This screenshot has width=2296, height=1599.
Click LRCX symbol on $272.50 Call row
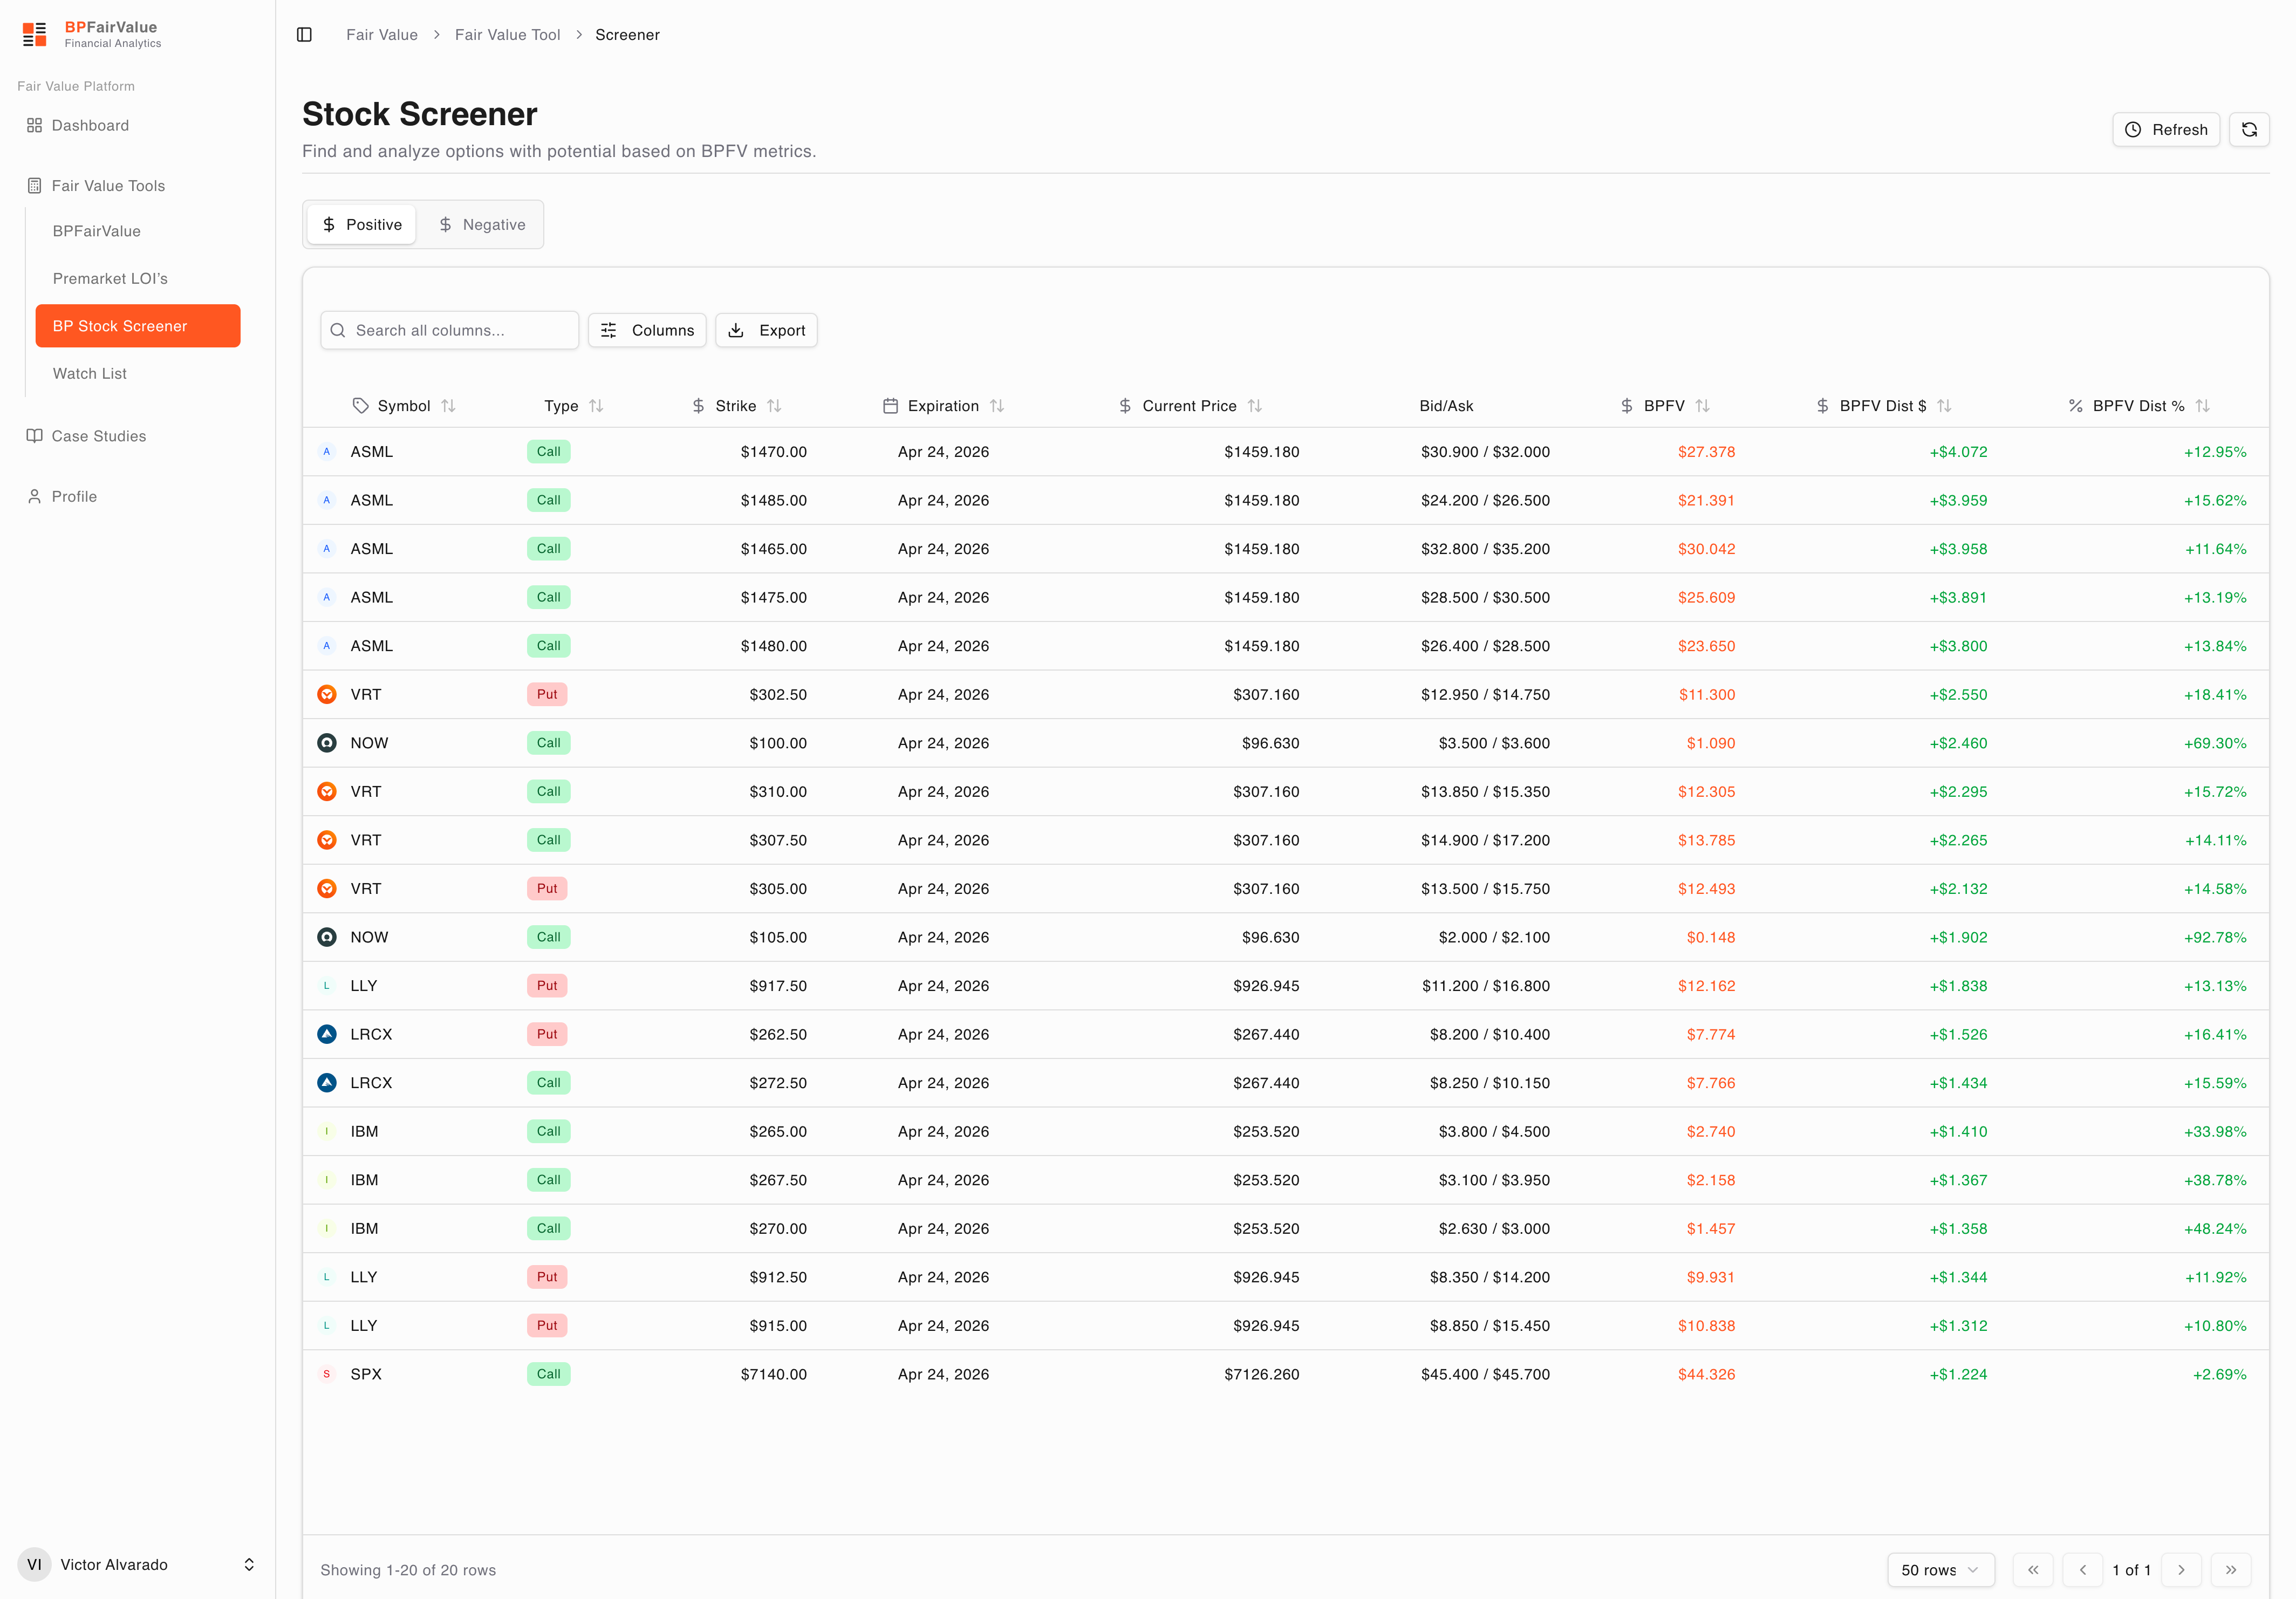(x=371, y=1083)
